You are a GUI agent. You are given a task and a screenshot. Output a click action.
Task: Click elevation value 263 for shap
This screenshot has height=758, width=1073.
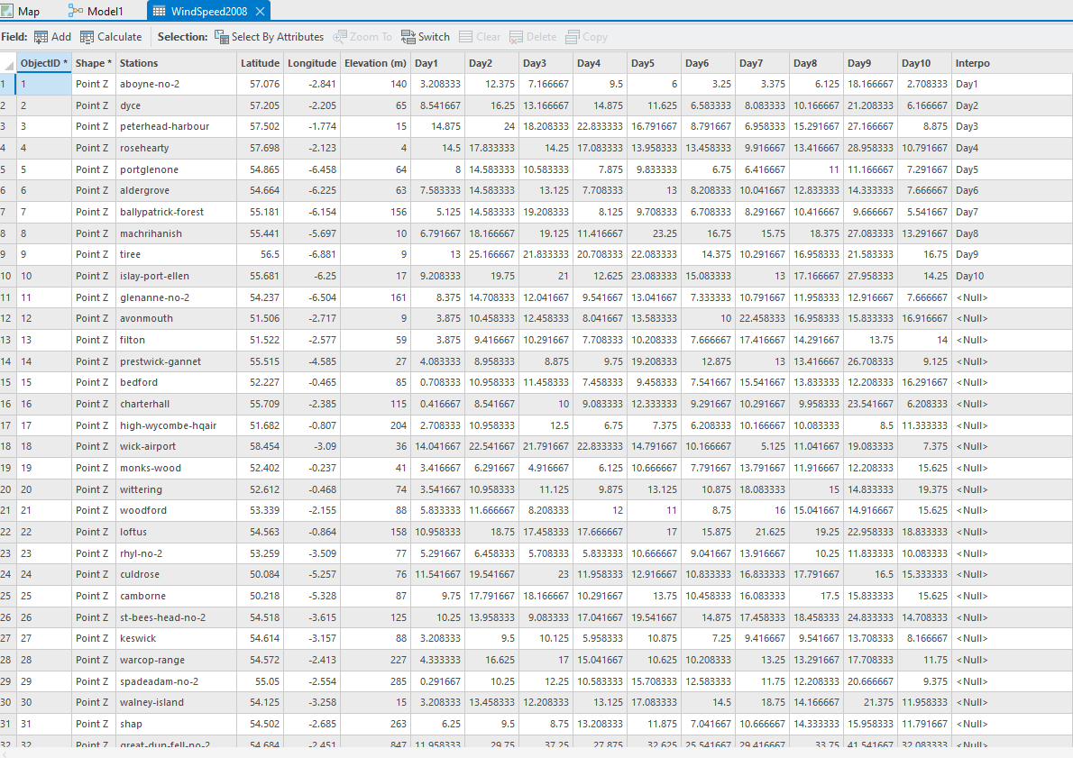(375, 724)
